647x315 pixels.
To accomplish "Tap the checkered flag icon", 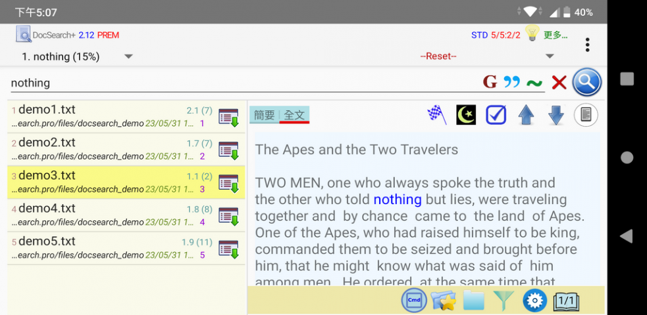I will pyautogui.click(x=436, y=115).
